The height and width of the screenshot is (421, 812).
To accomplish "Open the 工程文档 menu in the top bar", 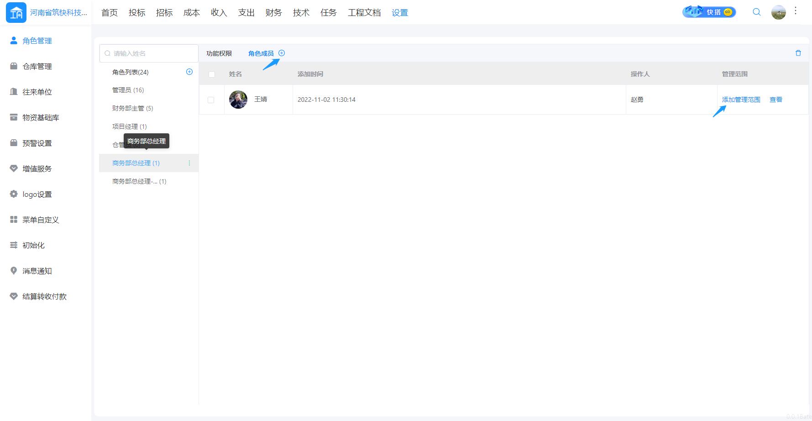I will (x=364, y=12).
